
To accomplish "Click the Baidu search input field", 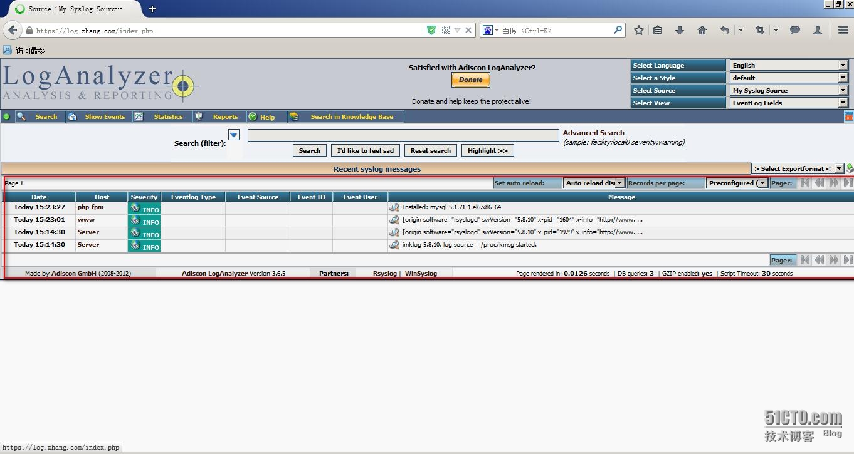I will tap(555, 30).
